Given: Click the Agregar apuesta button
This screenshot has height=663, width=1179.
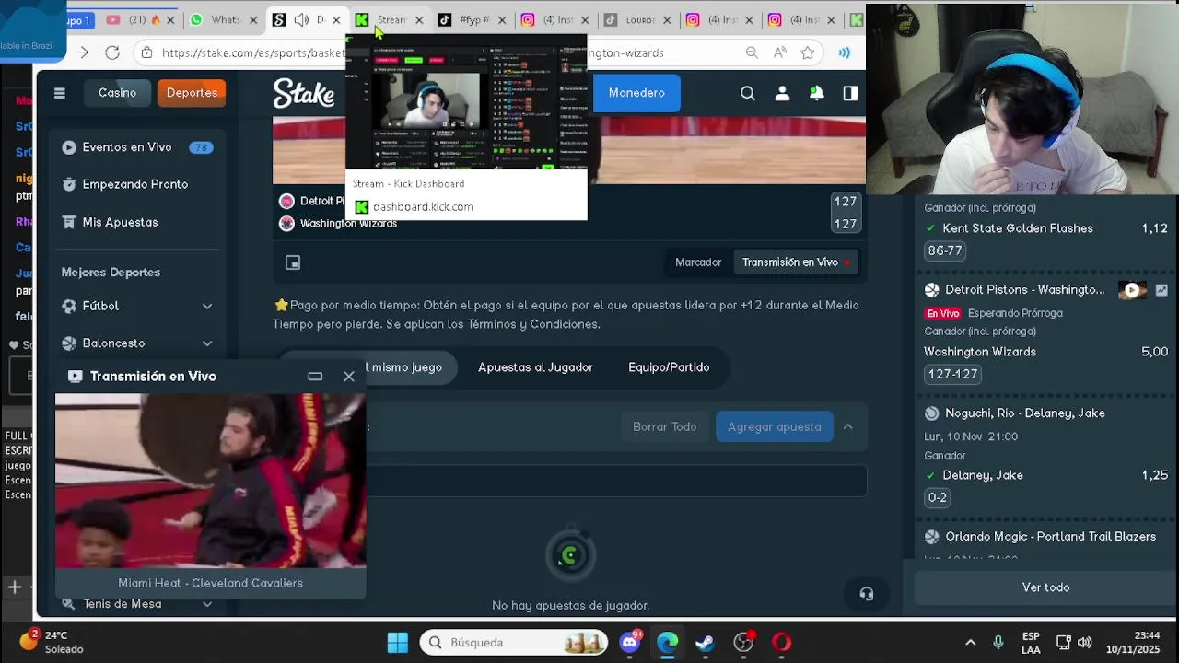Looking at the screenshot, I should click(x=775, y=426).
